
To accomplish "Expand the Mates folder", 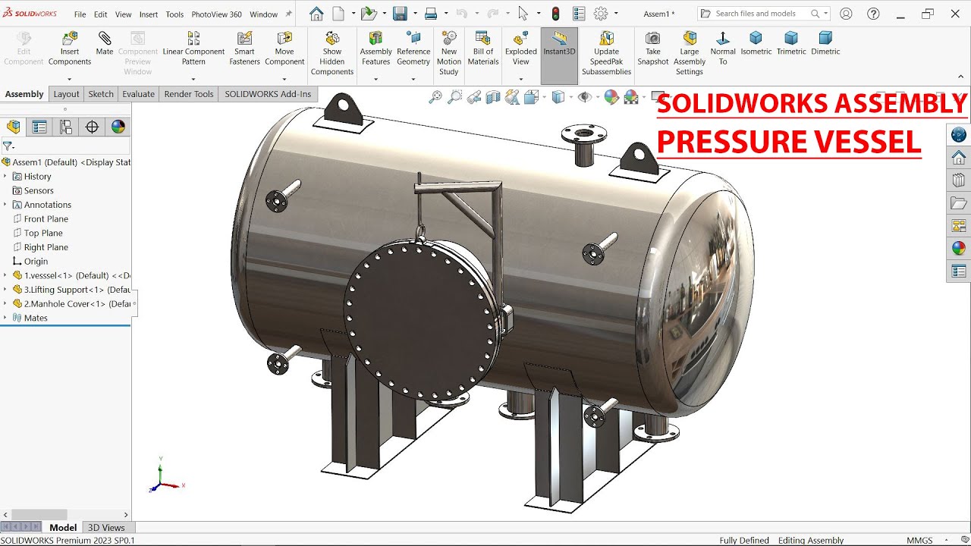I will [5, 318].
